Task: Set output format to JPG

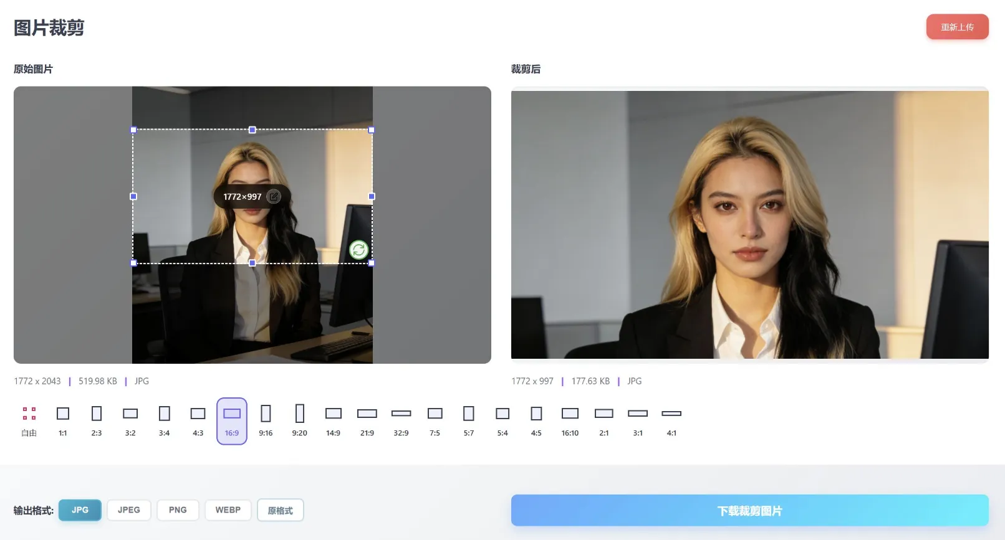Action: pos(80,510)
